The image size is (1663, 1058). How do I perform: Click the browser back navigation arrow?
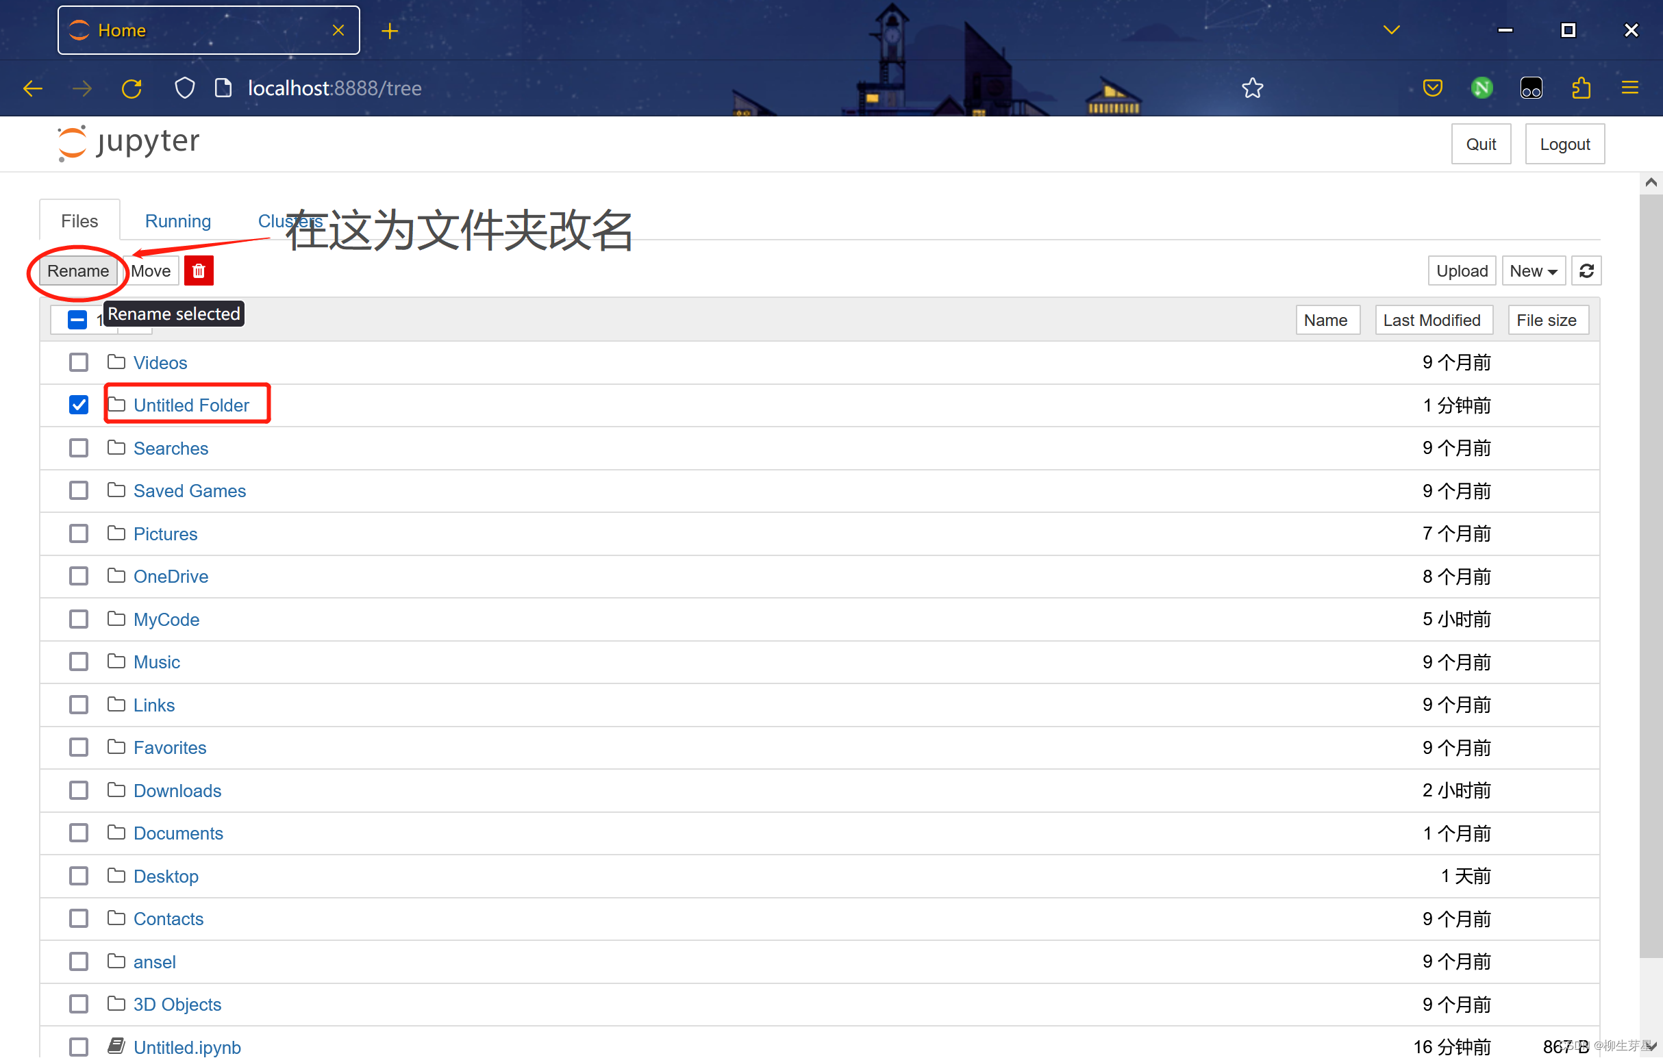click(32, 88)
